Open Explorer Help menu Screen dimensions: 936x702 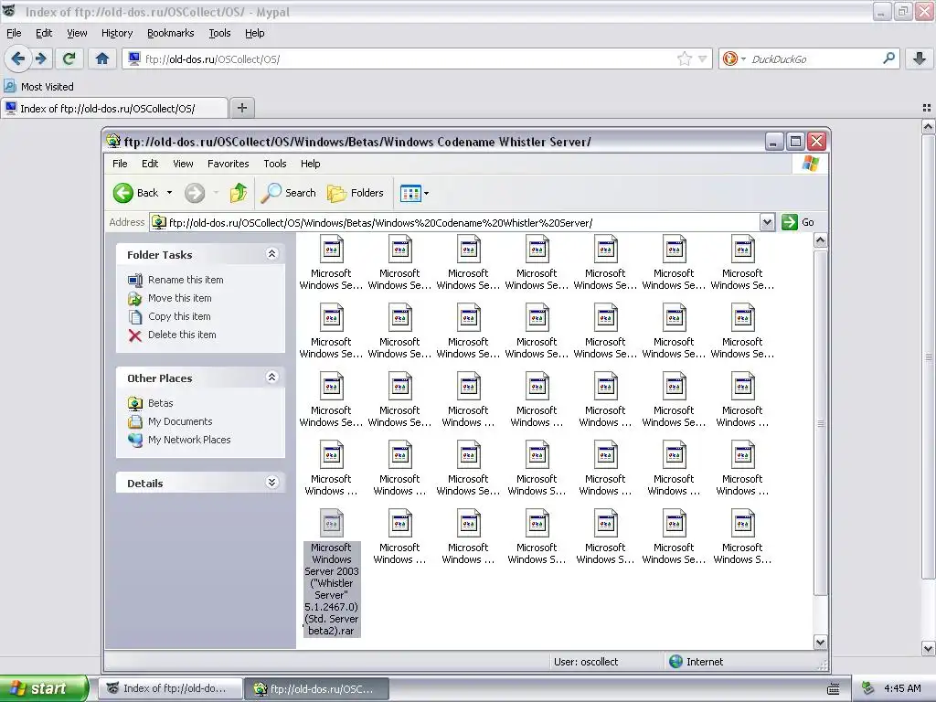tap(311, 164)
